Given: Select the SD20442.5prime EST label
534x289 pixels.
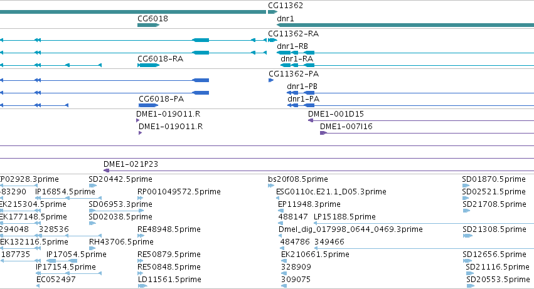Looking at the screenshot, I should pyautogui.click(x=120, y=179).
